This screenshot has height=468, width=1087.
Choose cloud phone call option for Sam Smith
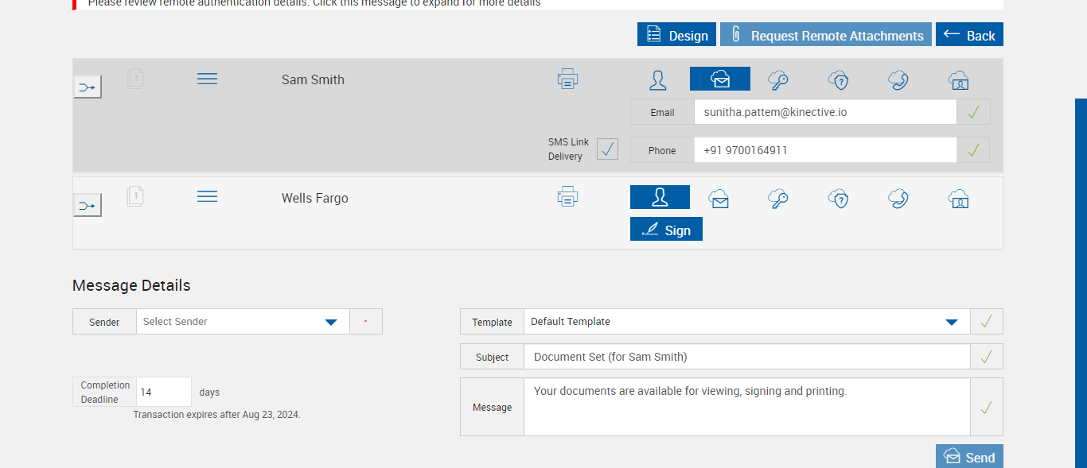point(898,79)
